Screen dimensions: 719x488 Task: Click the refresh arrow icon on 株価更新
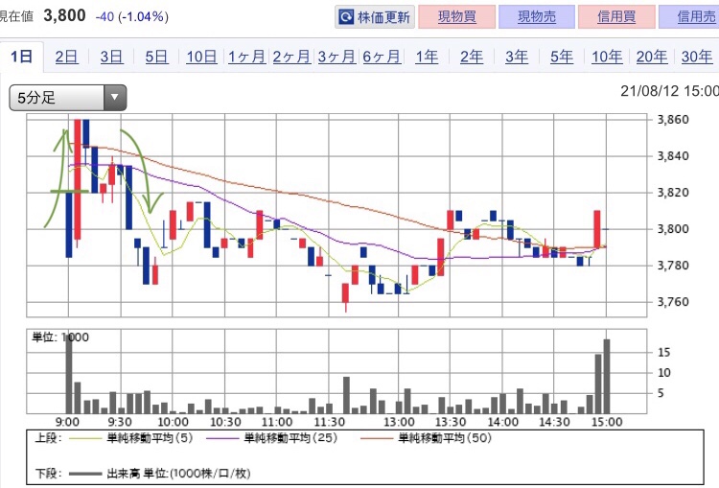click(x=346, y=17)
